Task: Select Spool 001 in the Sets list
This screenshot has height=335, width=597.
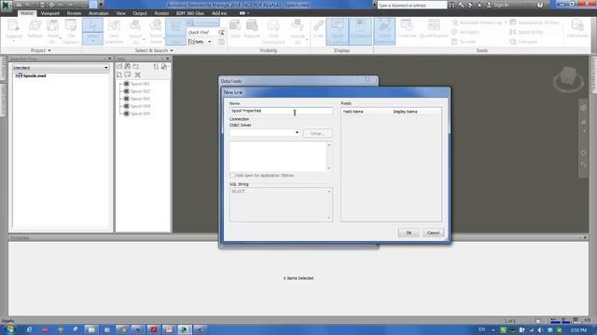Action: click(x=140, y=84)
